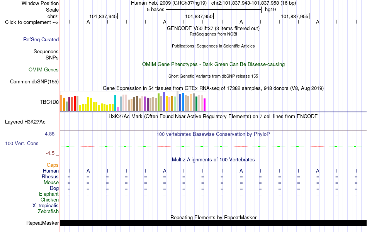Click 'Multiz Alignments of 100 Vertebrates' title
Viewport: 367px width, 232px height.
213,160
